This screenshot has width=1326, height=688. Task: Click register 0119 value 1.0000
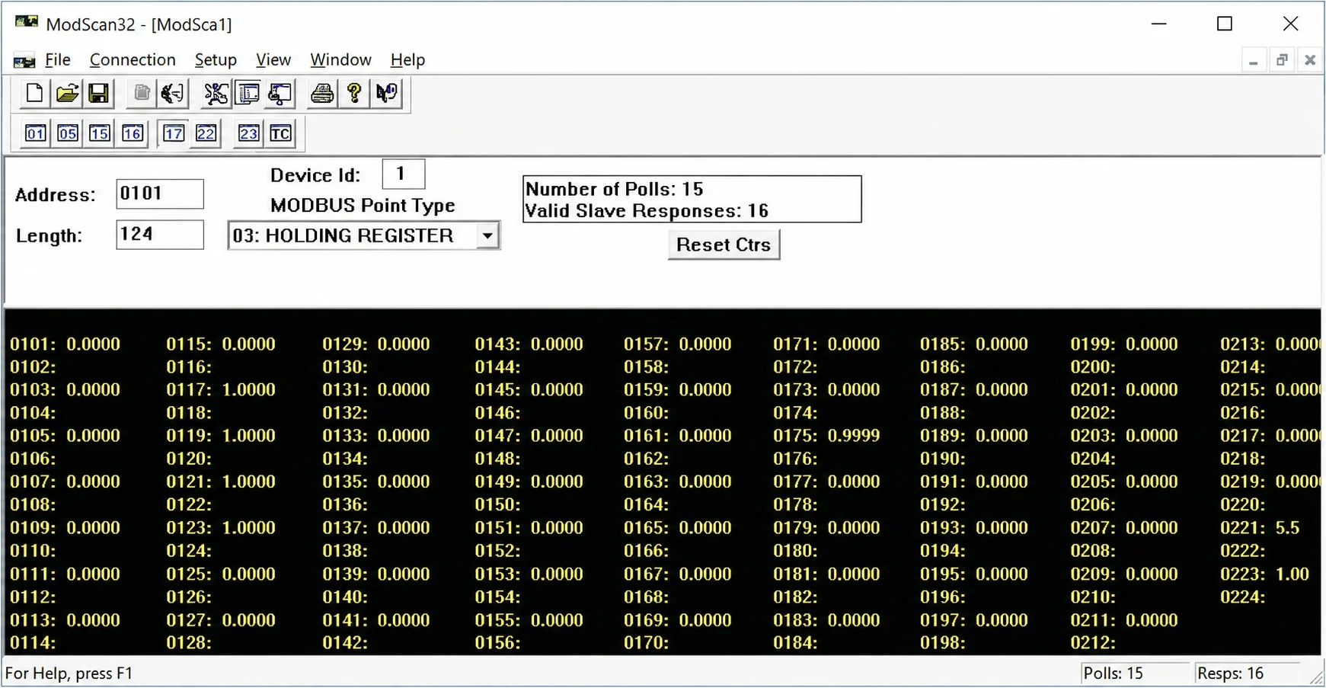(x=248, y=436)
